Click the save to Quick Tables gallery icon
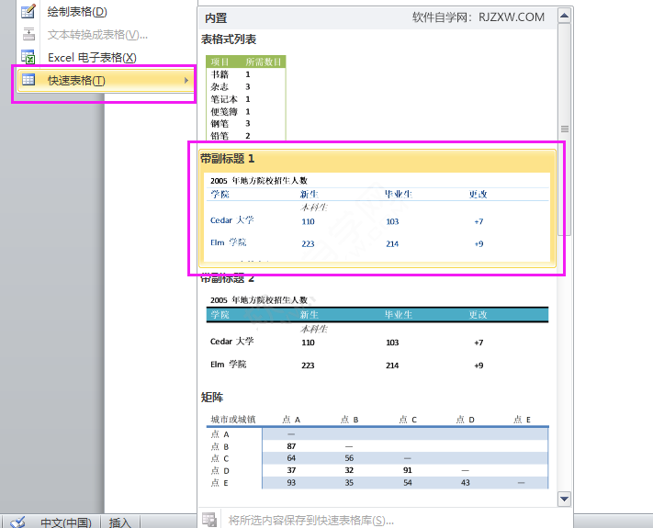 209,520
